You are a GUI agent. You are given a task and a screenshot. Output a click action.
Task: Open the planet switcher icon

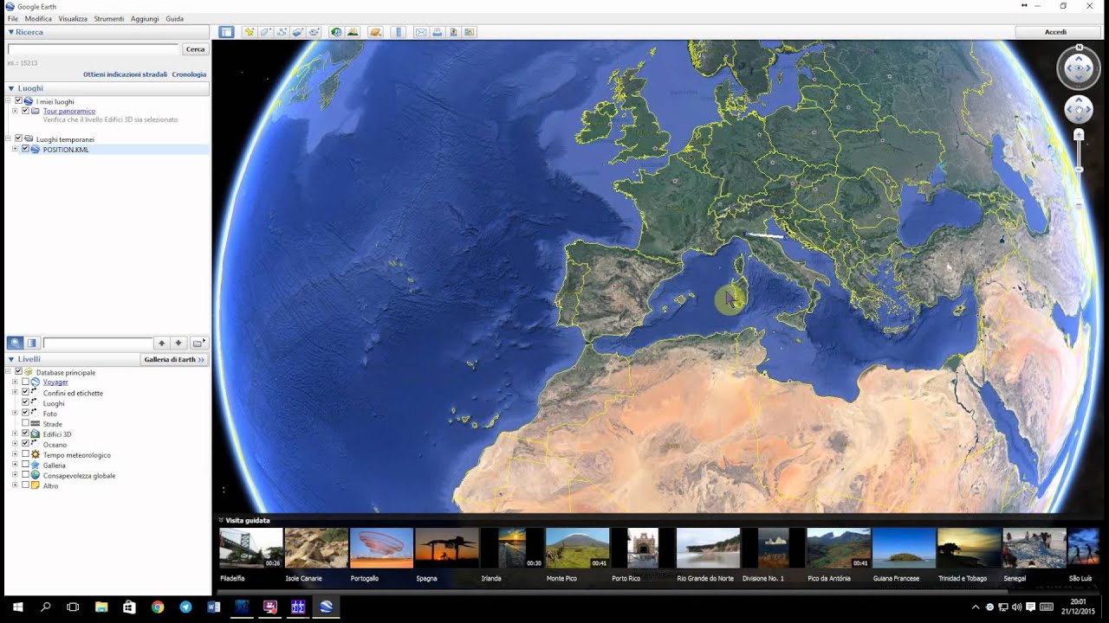[x=376, y=32]
